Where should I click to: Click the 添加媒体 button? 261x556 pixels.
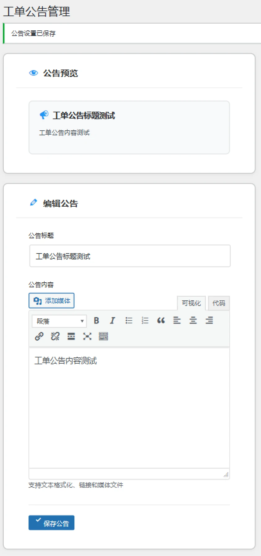pos(51,301)
